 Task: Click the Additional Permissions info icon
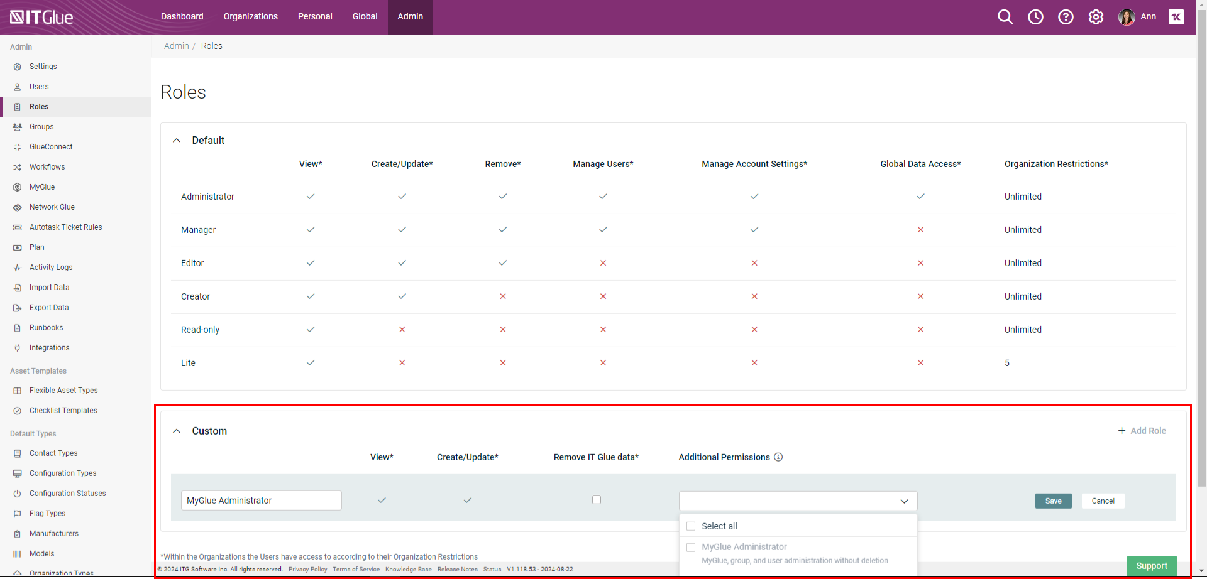click(778, 457)
